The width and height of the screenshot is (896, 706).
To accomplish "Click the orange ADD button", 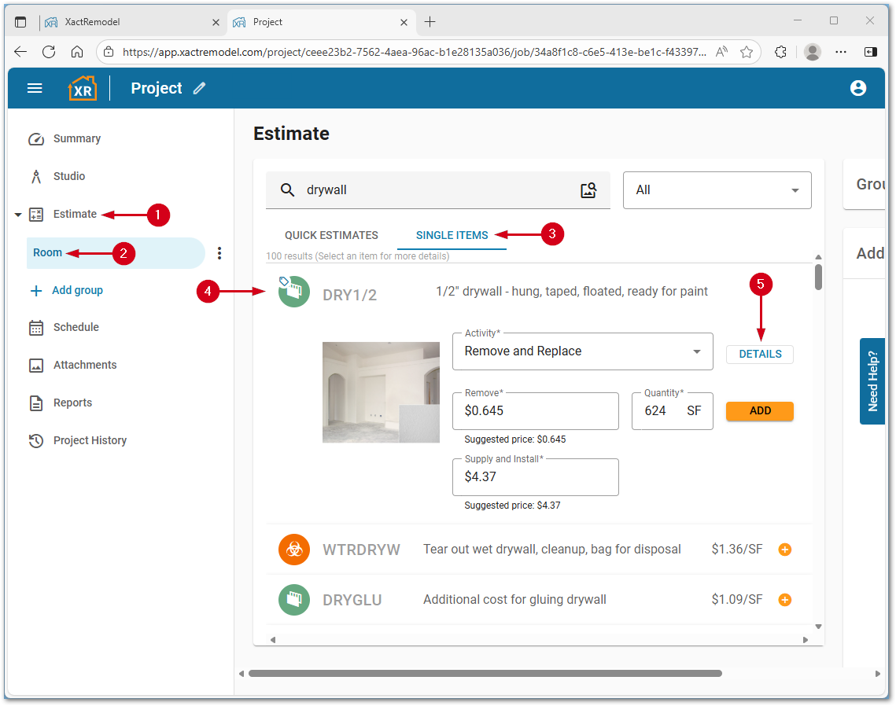I will (759, 411).
